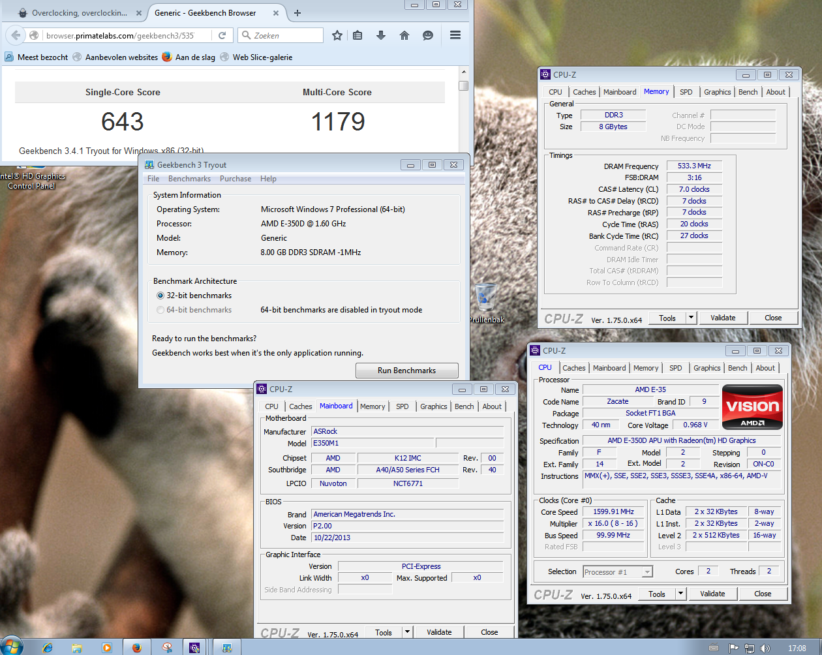Open the Geekbench Help menu
The image size is (822, 655).
(268, 179)
